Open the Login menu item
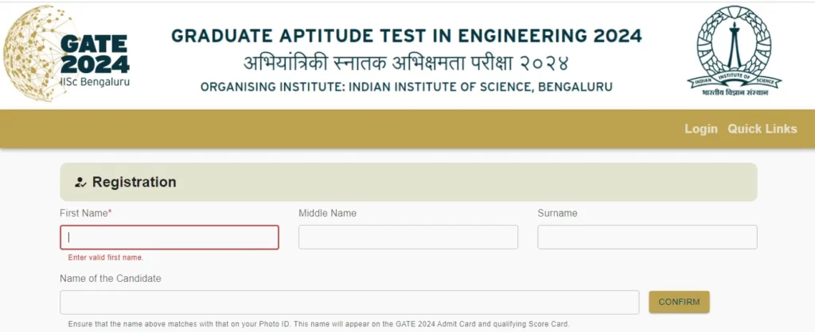The width and height of the screenshot is (815, 332). click(x=700, y=129)
